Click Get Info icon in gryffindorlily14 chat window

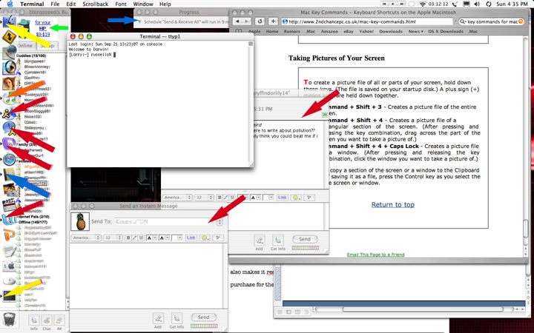(278, 240)
